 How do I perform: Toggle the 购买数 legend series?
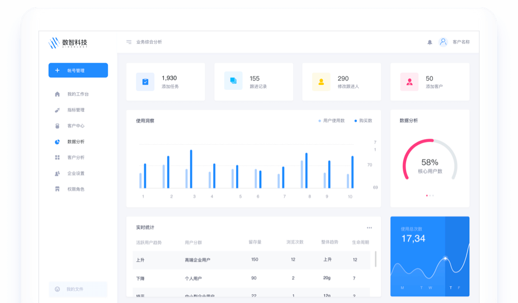tap(363, 121)
